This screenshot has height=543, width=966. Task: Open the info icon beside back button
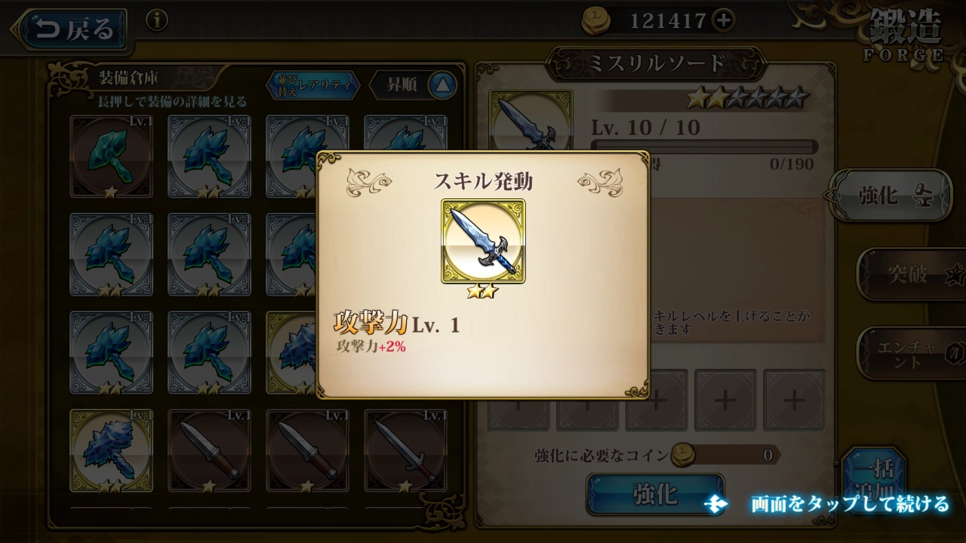(156, 20)
